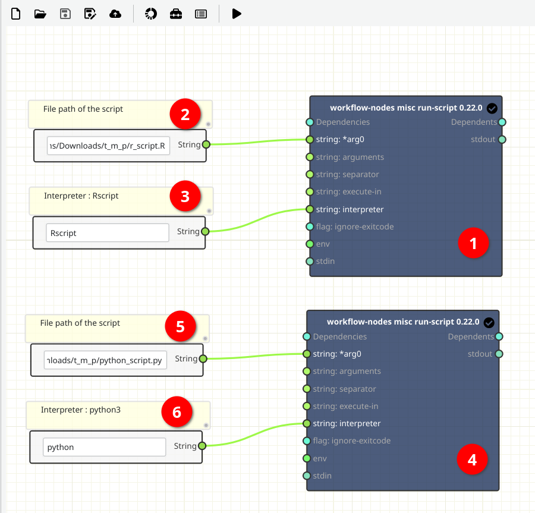Click the '*arg0' port on the Rscript run-script node
Viewport: 535px width, 513px height.
pos(310,140)
